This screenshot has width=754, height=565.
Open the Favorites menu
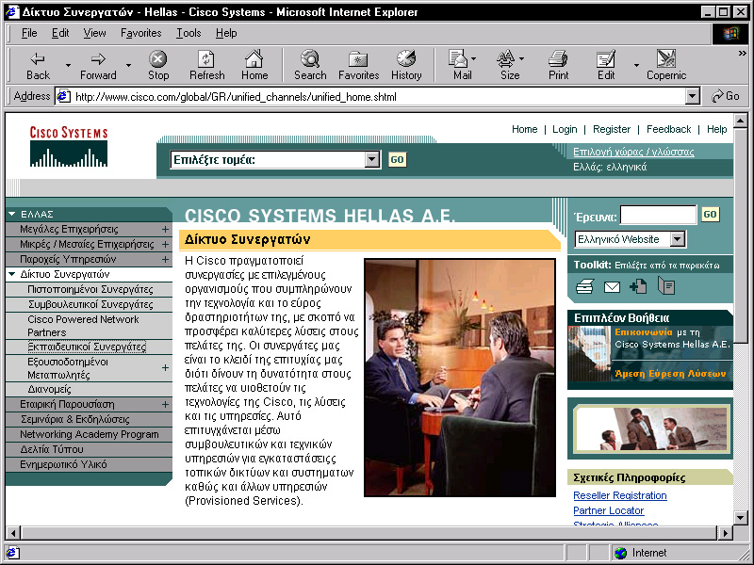pos(140,33)
